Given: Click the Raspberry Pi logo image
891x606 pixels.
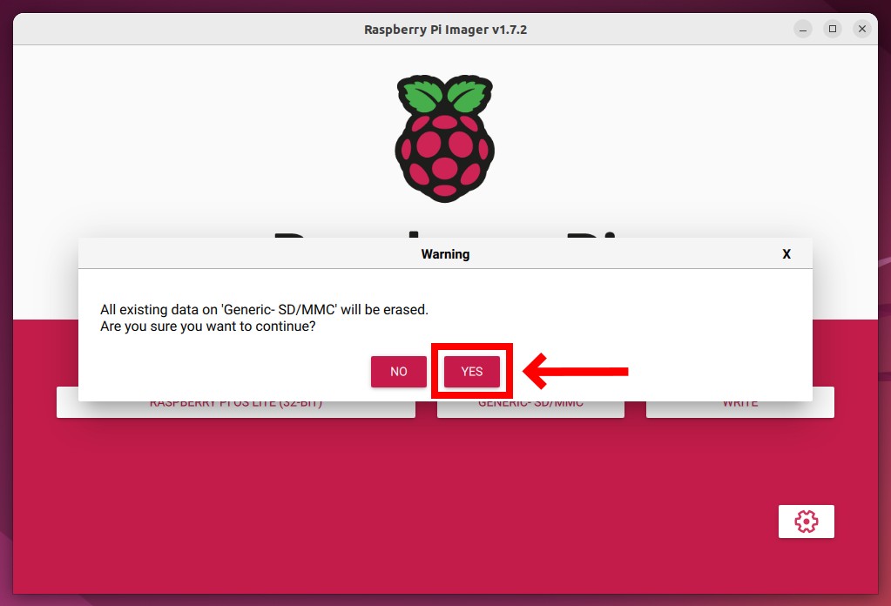Looking at the screenshot, I should tap(445, 138).
